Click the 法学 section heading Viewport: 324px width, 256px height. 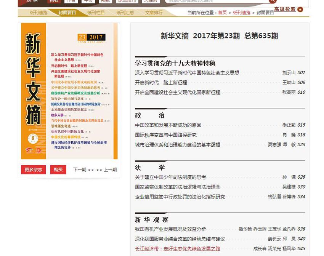149,168
